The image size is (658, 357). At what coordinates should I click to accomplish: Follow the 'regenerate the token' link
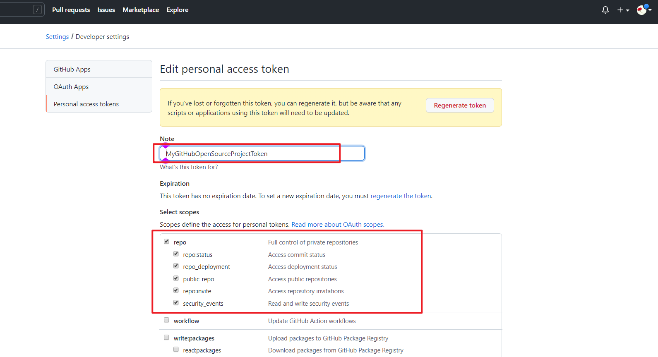(401, 196)
